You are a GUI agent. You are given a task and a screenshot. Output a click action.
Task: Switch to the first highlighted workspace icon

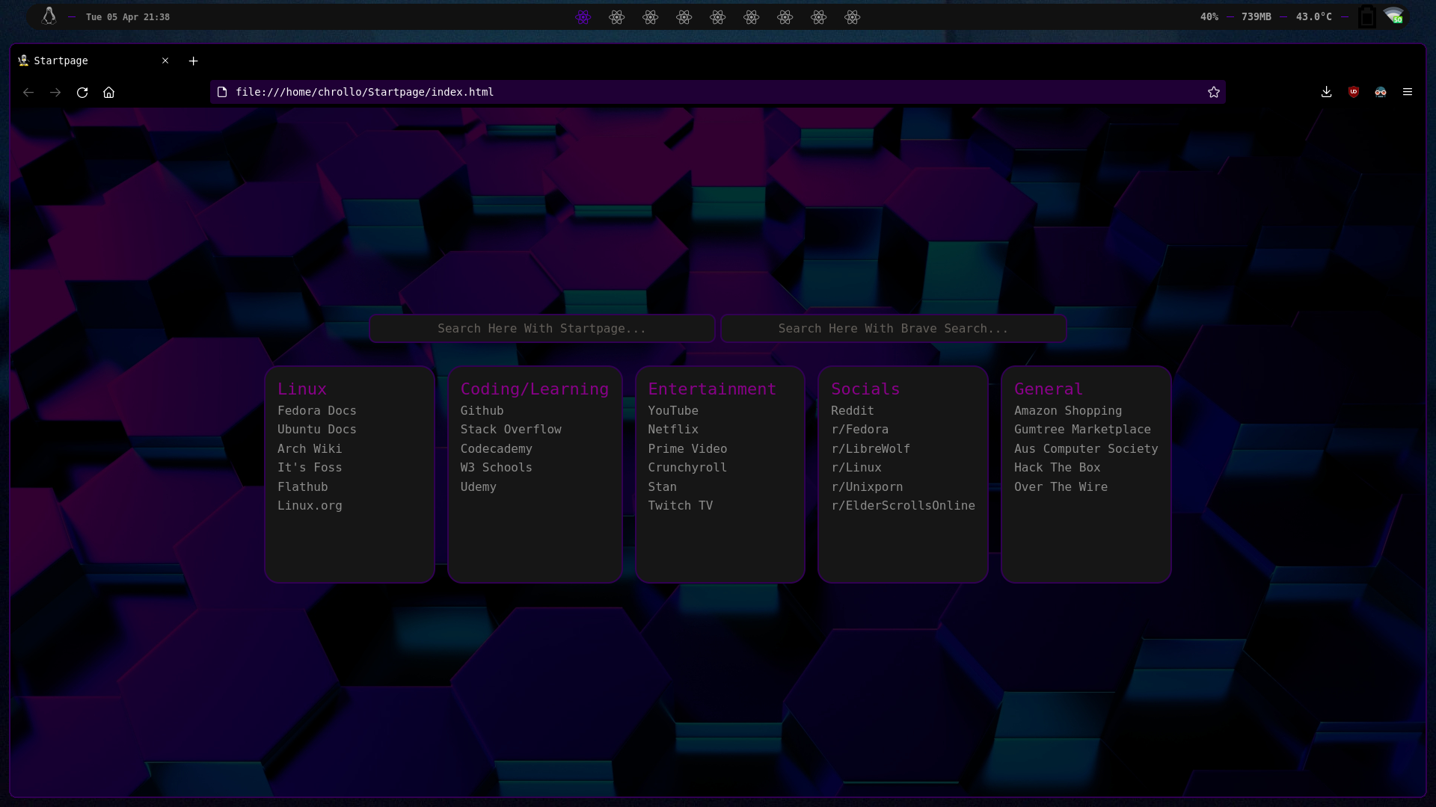pos(583,16)
